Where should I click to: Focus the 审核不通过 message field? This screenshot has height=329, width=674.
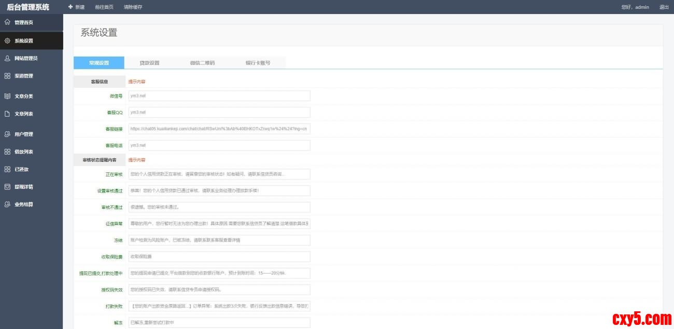pos(219,207)
